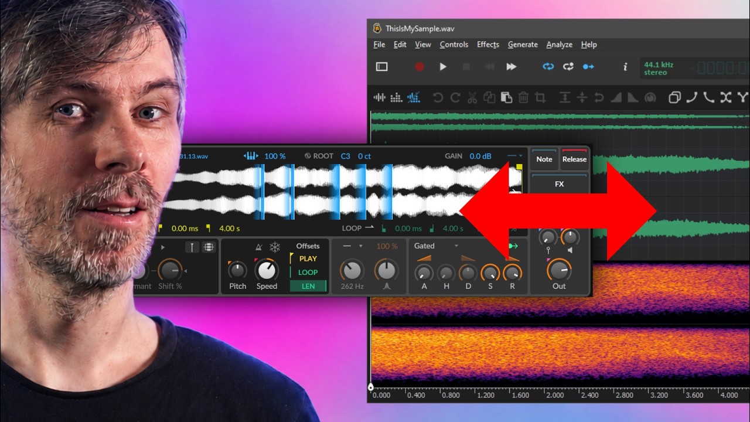Click the Out volume knob
Viewport: 750px width, 422px height.
(x=559, y=270)
